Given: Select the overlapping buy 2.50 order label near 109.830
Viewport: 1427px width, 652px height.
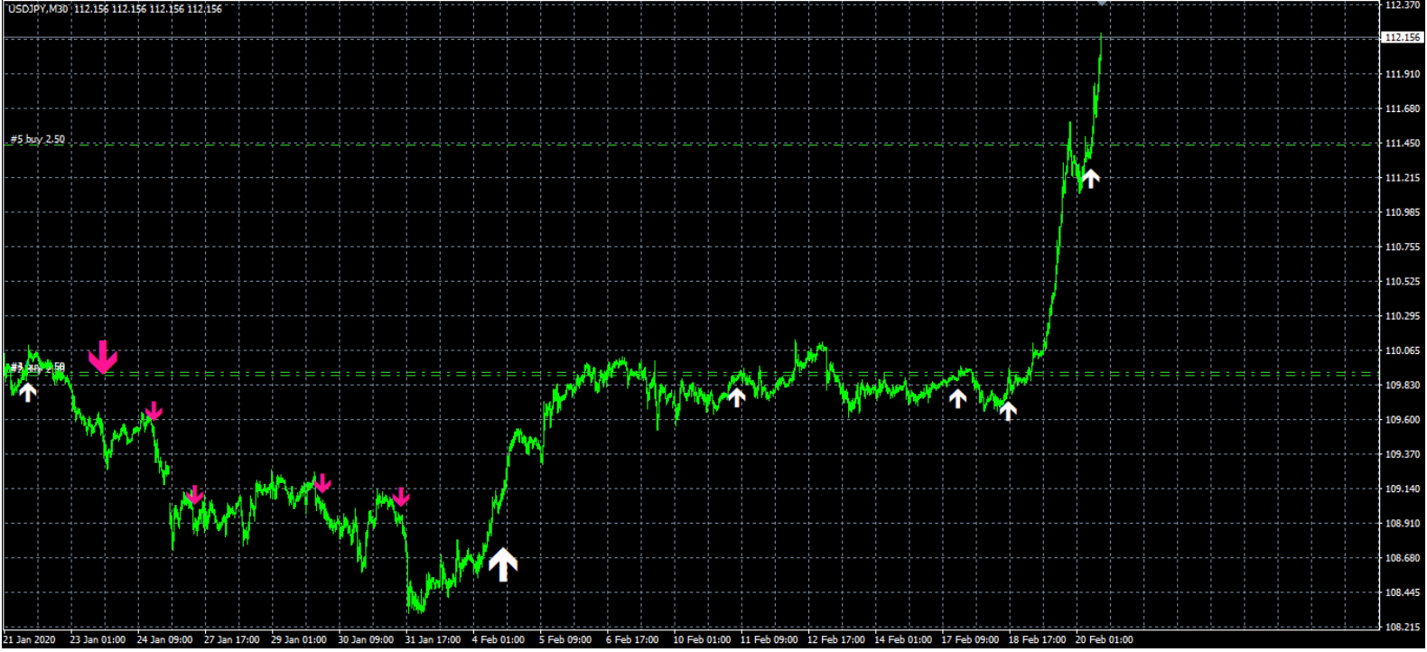Looking at the screenshot, I should point(38,368).
